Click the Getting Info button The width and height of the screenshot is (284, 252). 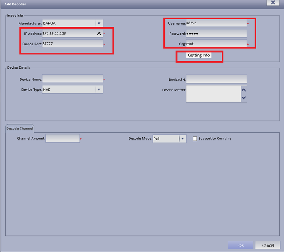click(x=199, y=55)
